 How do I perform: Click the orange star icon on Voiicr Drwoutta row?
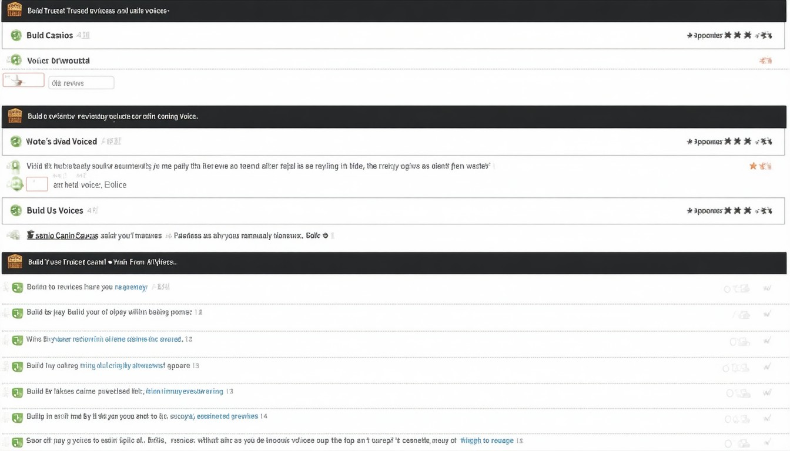pos(765,60)
